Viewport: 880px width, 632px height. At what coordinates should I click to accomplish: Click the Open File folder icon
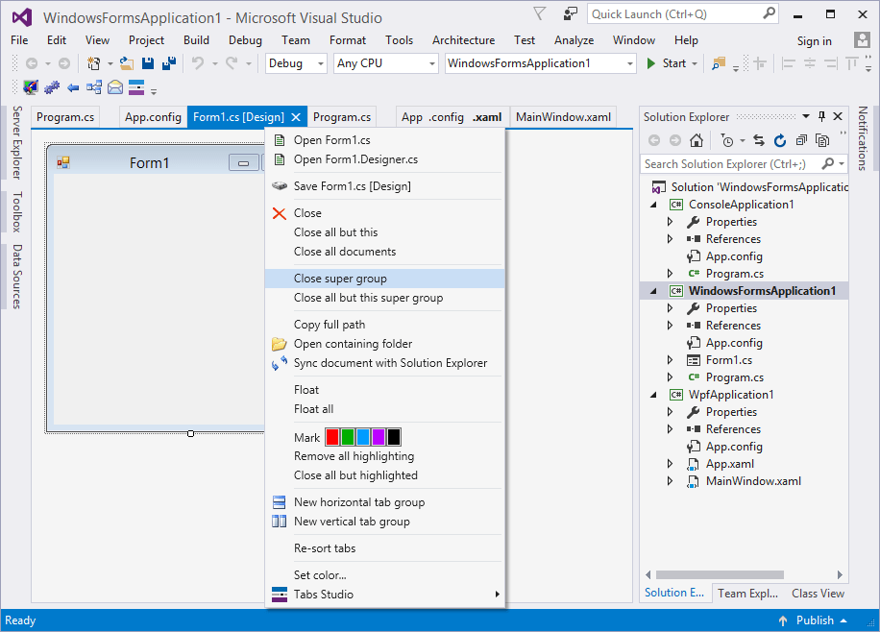point(127,63)
